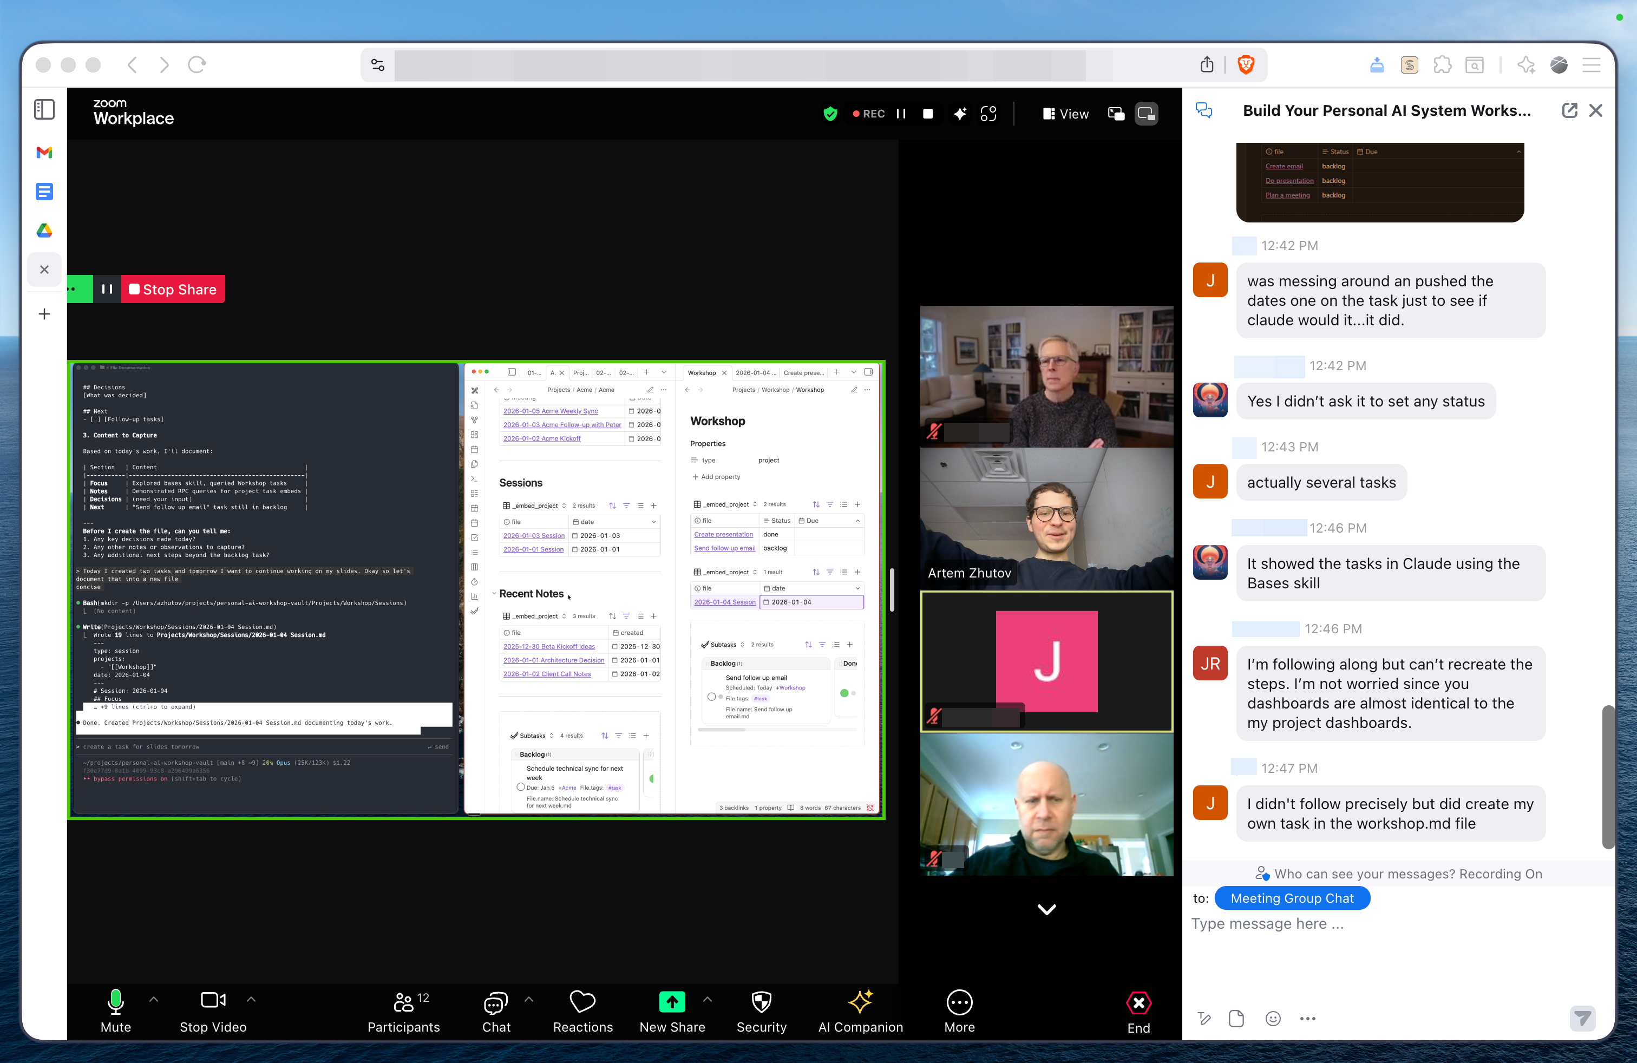This screenshot has width=1637, height=1063.
Task: Open the View layout menu in Zoom
Action: 1065,114
